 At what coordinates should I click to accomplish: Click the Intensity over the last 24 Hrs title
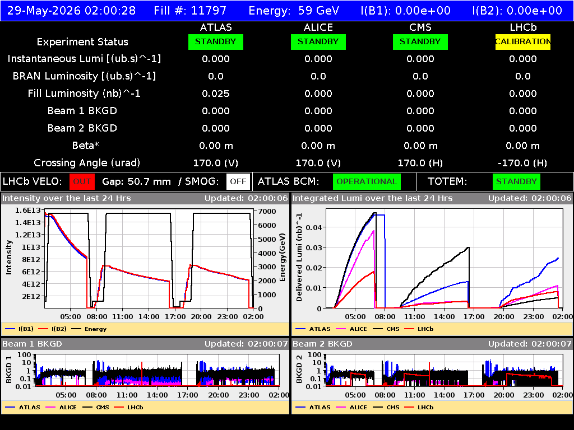pos(67,199)
